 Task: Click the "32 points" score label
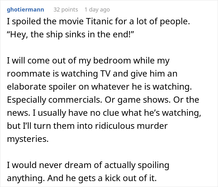pos(65,10)
